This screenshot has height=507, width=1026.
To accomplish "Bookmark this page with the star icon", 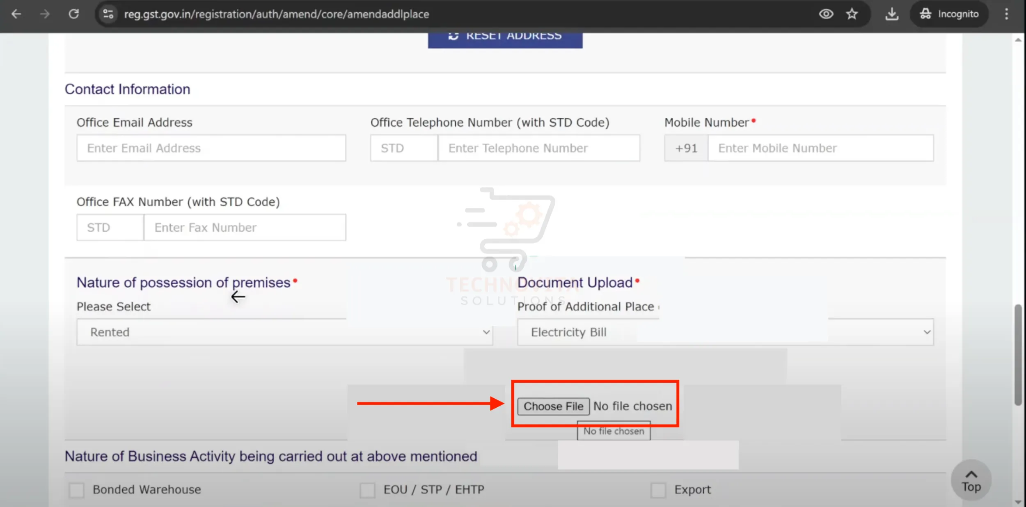I will (x=852, y=14).
